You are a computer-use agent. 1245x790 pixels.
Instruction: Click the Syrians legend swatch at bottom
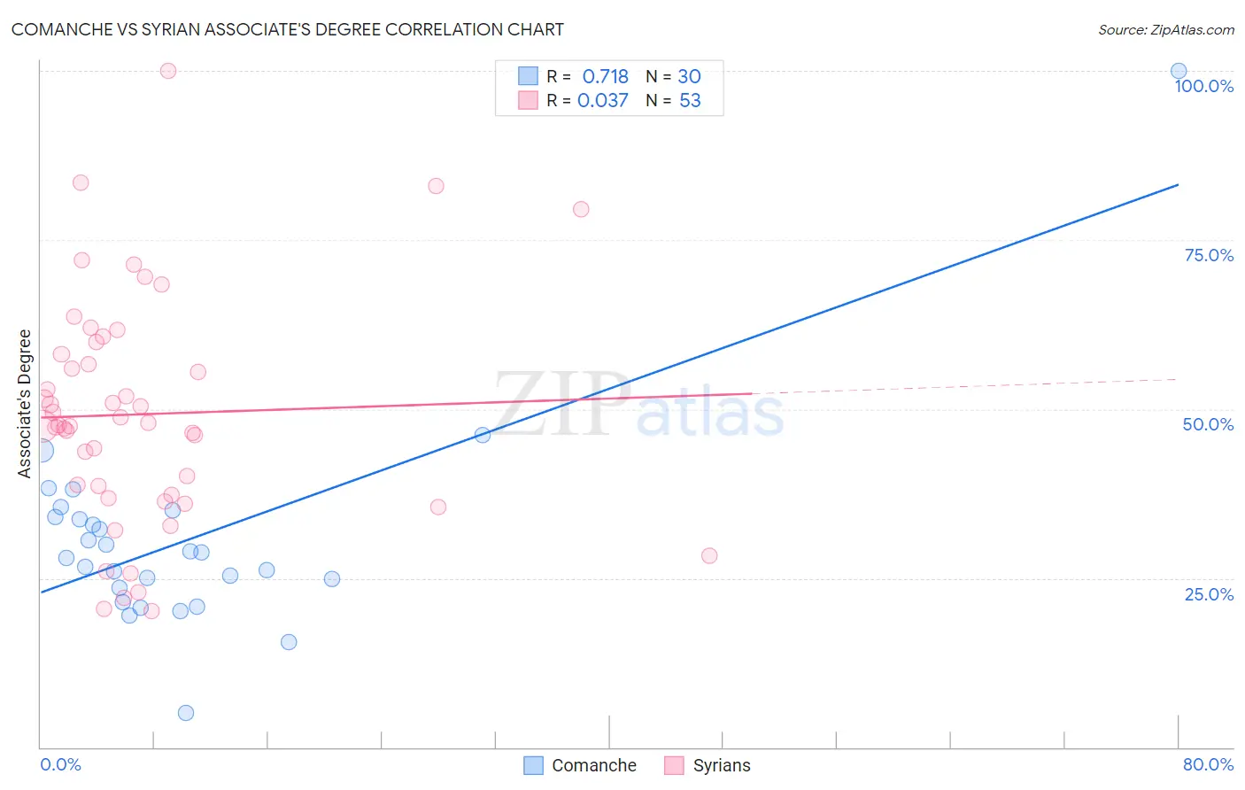675,765
